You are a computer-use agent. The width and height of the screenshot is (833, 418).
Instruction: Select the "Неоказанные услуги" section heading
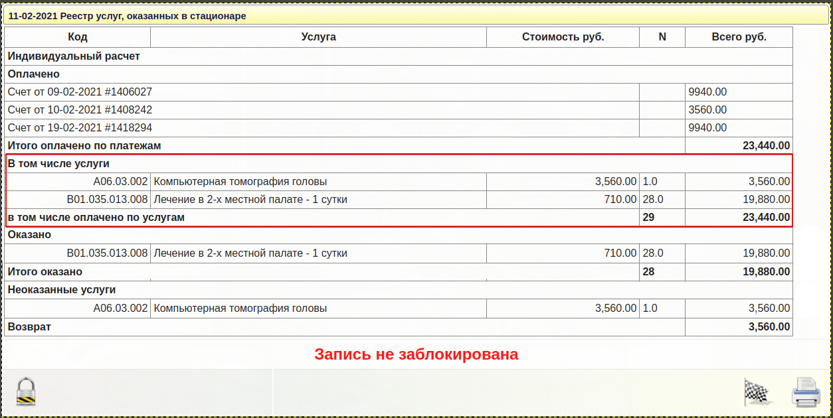click(62, 290)
